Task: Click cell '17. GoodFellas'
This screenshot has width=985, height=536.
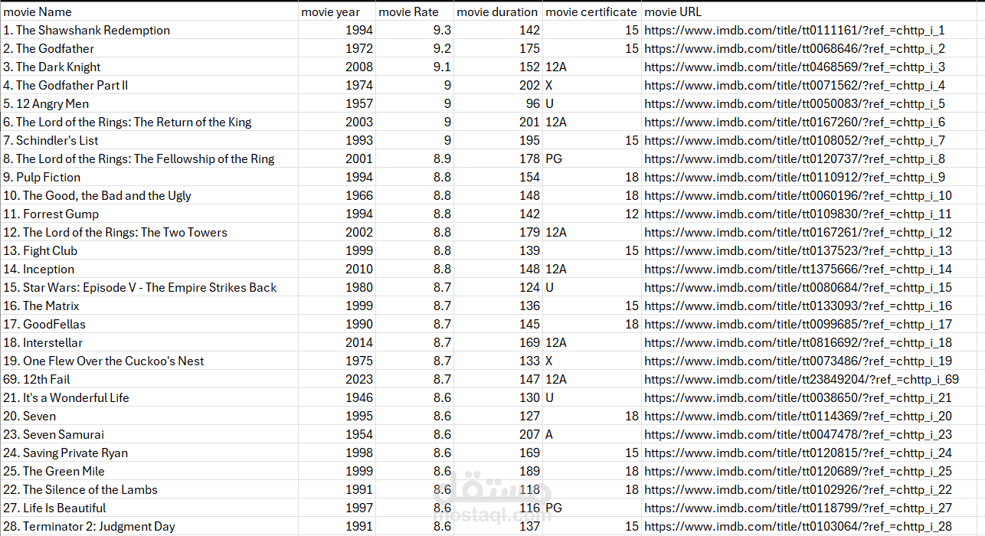Action: click(x=150, y=324)
